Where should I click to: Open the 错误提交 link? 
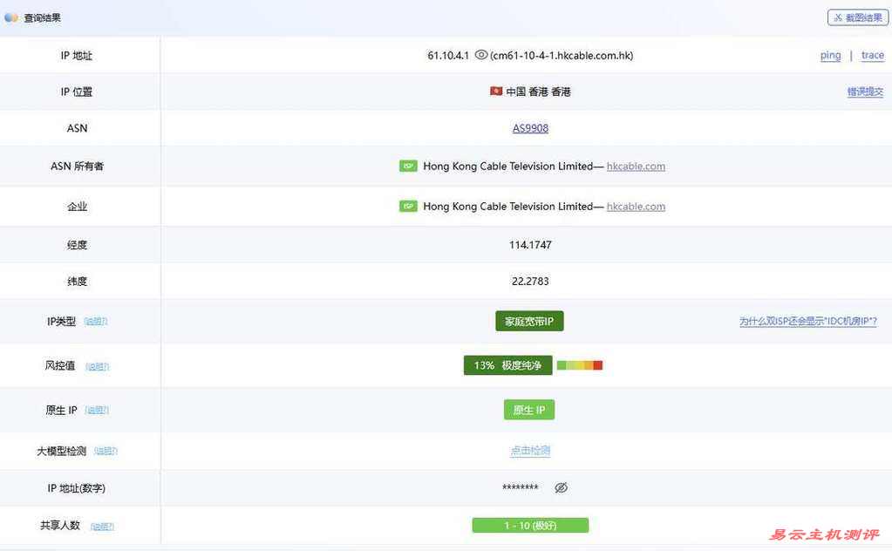coord(865,92)
